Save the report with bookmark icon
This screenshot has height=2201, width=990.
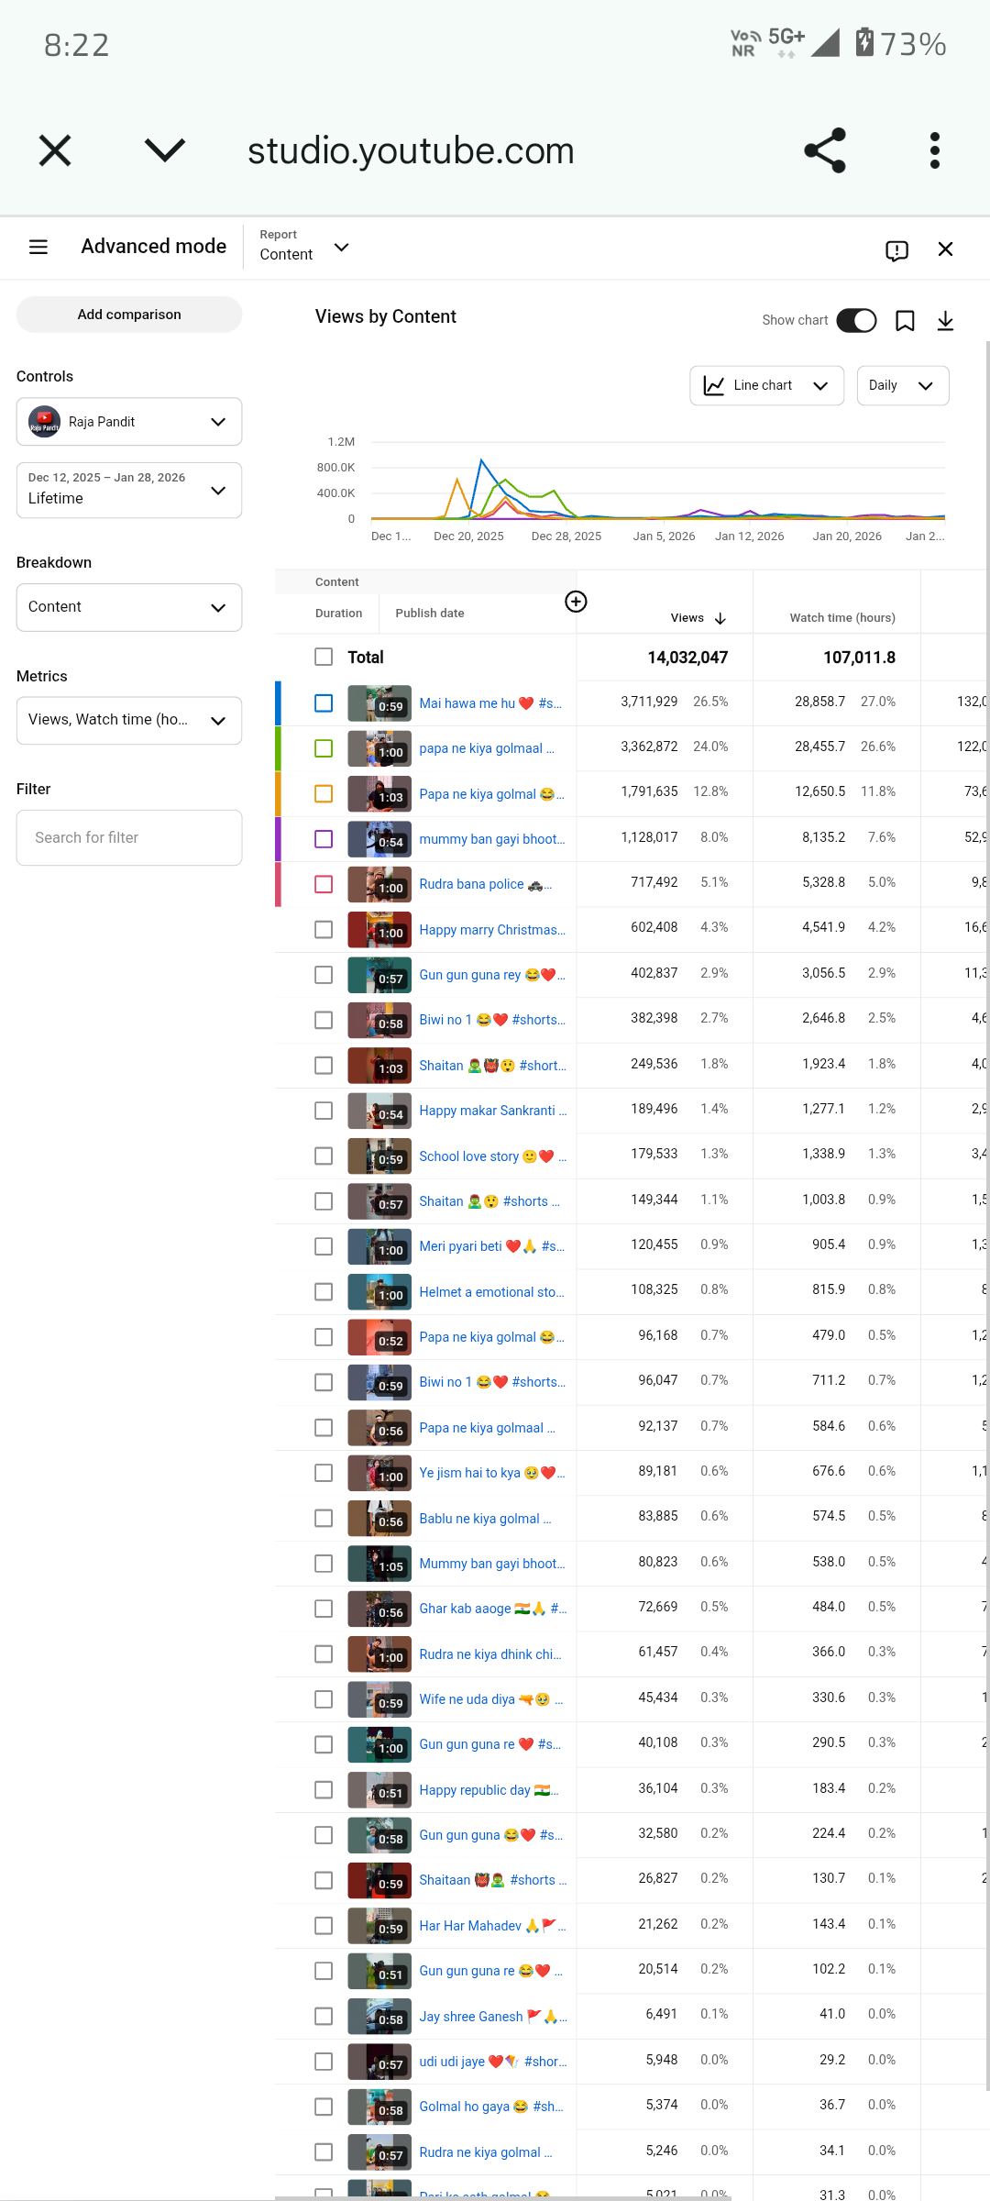point(905,321)
